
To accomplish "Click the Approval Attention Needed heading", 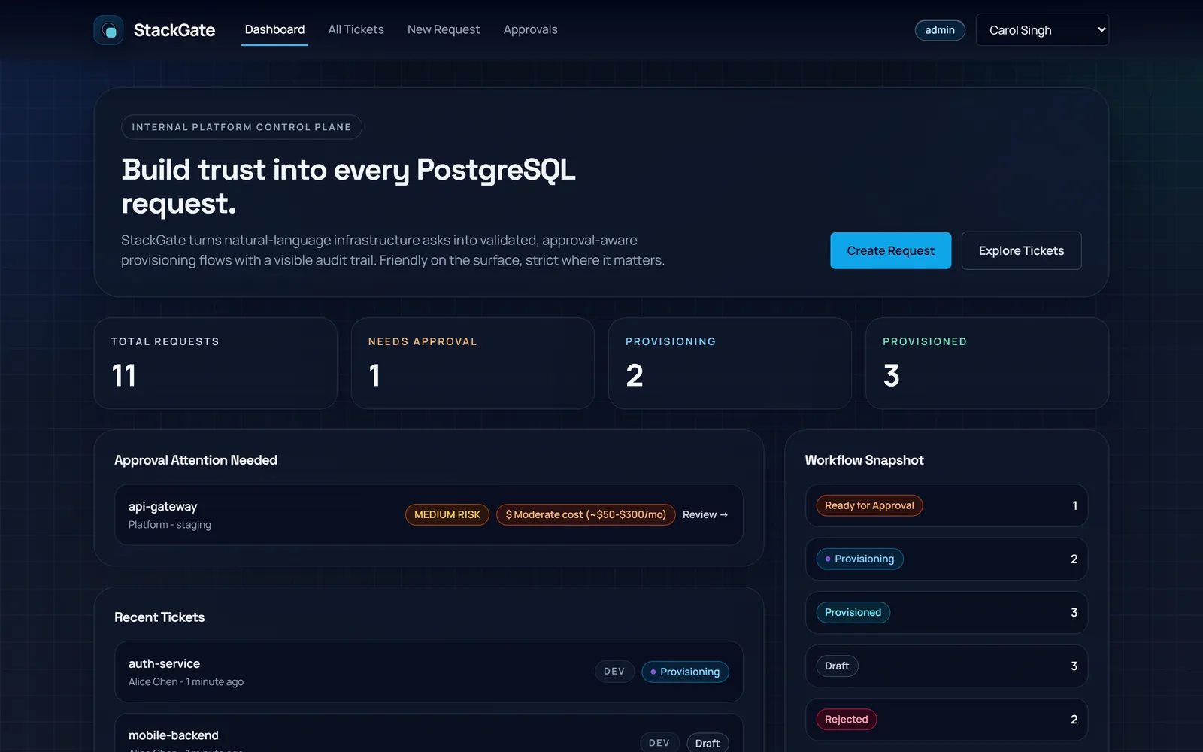I will [195, 460].
